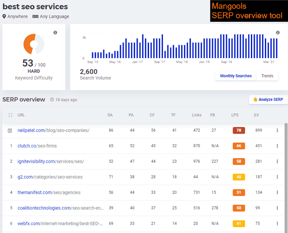The width and height of the screenshot is (288, 233).
Task: Click the expand icon left of URL header
Action: [11, 115]
